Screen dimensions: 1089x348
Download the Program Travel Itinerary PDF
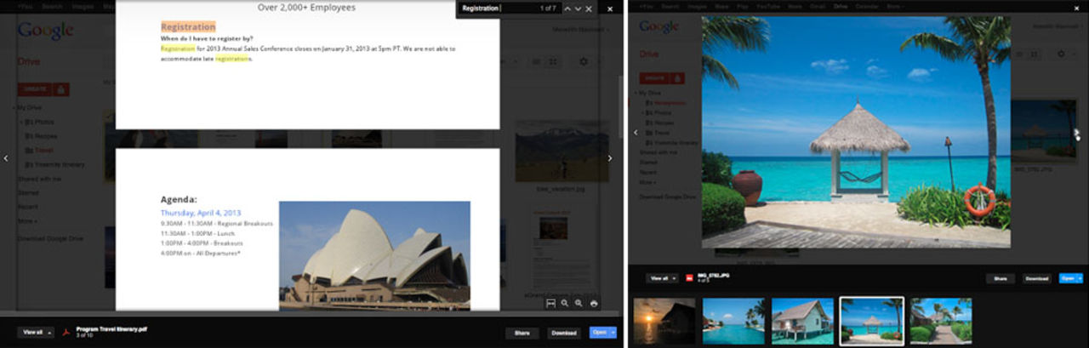pos(563,333)
